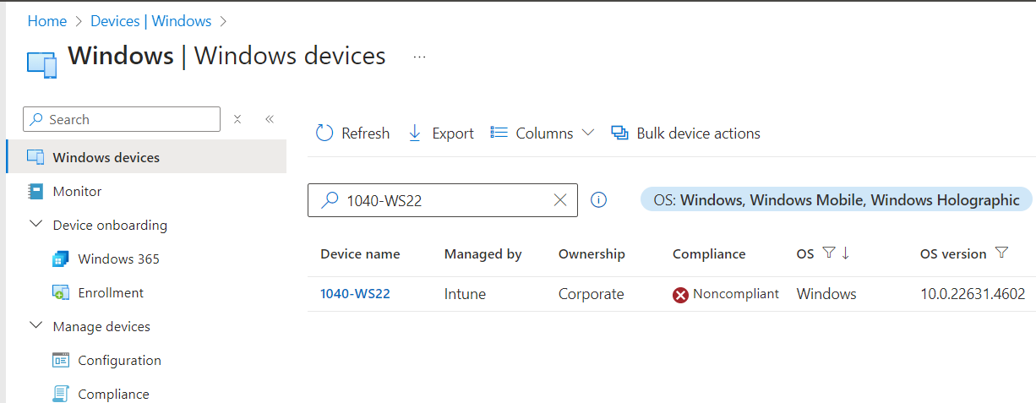Collapse the Device onboarding section

click(x=35, y=225)
